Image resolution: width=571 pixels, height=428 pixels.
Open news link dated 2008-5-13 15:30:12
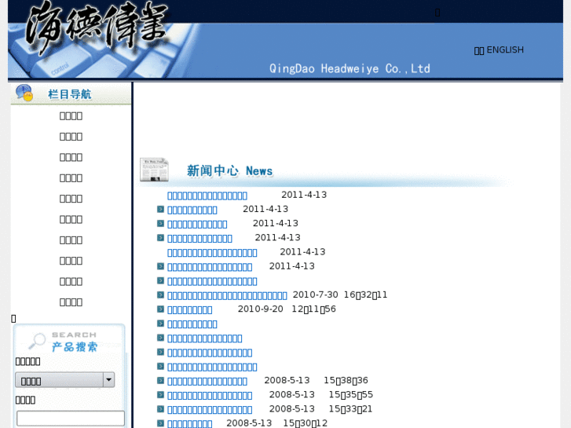(190, 423)
